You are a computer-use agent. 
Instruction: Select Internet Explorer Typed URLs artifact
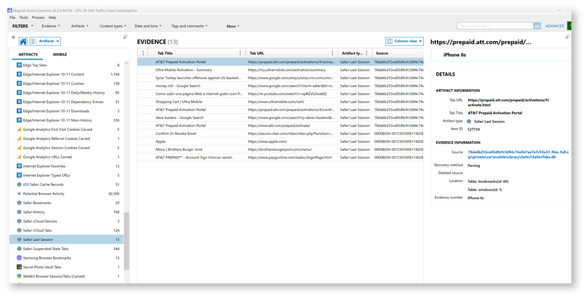pos(67,175)
